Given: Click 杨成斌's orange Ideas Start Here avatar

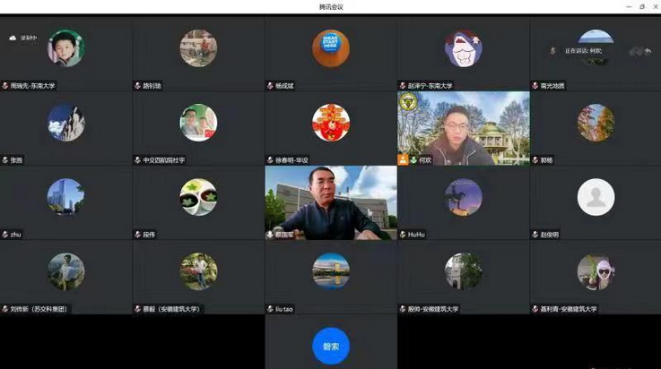Looking at the screenshot, I should 330,48.
